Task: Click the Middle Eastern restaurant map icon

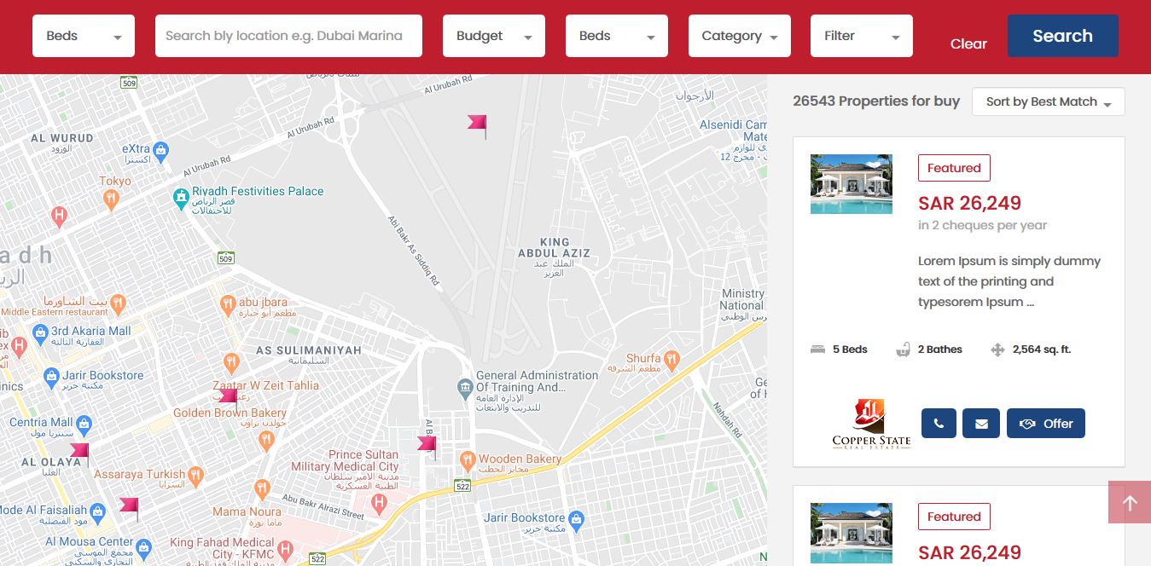Action: [118, 303]
